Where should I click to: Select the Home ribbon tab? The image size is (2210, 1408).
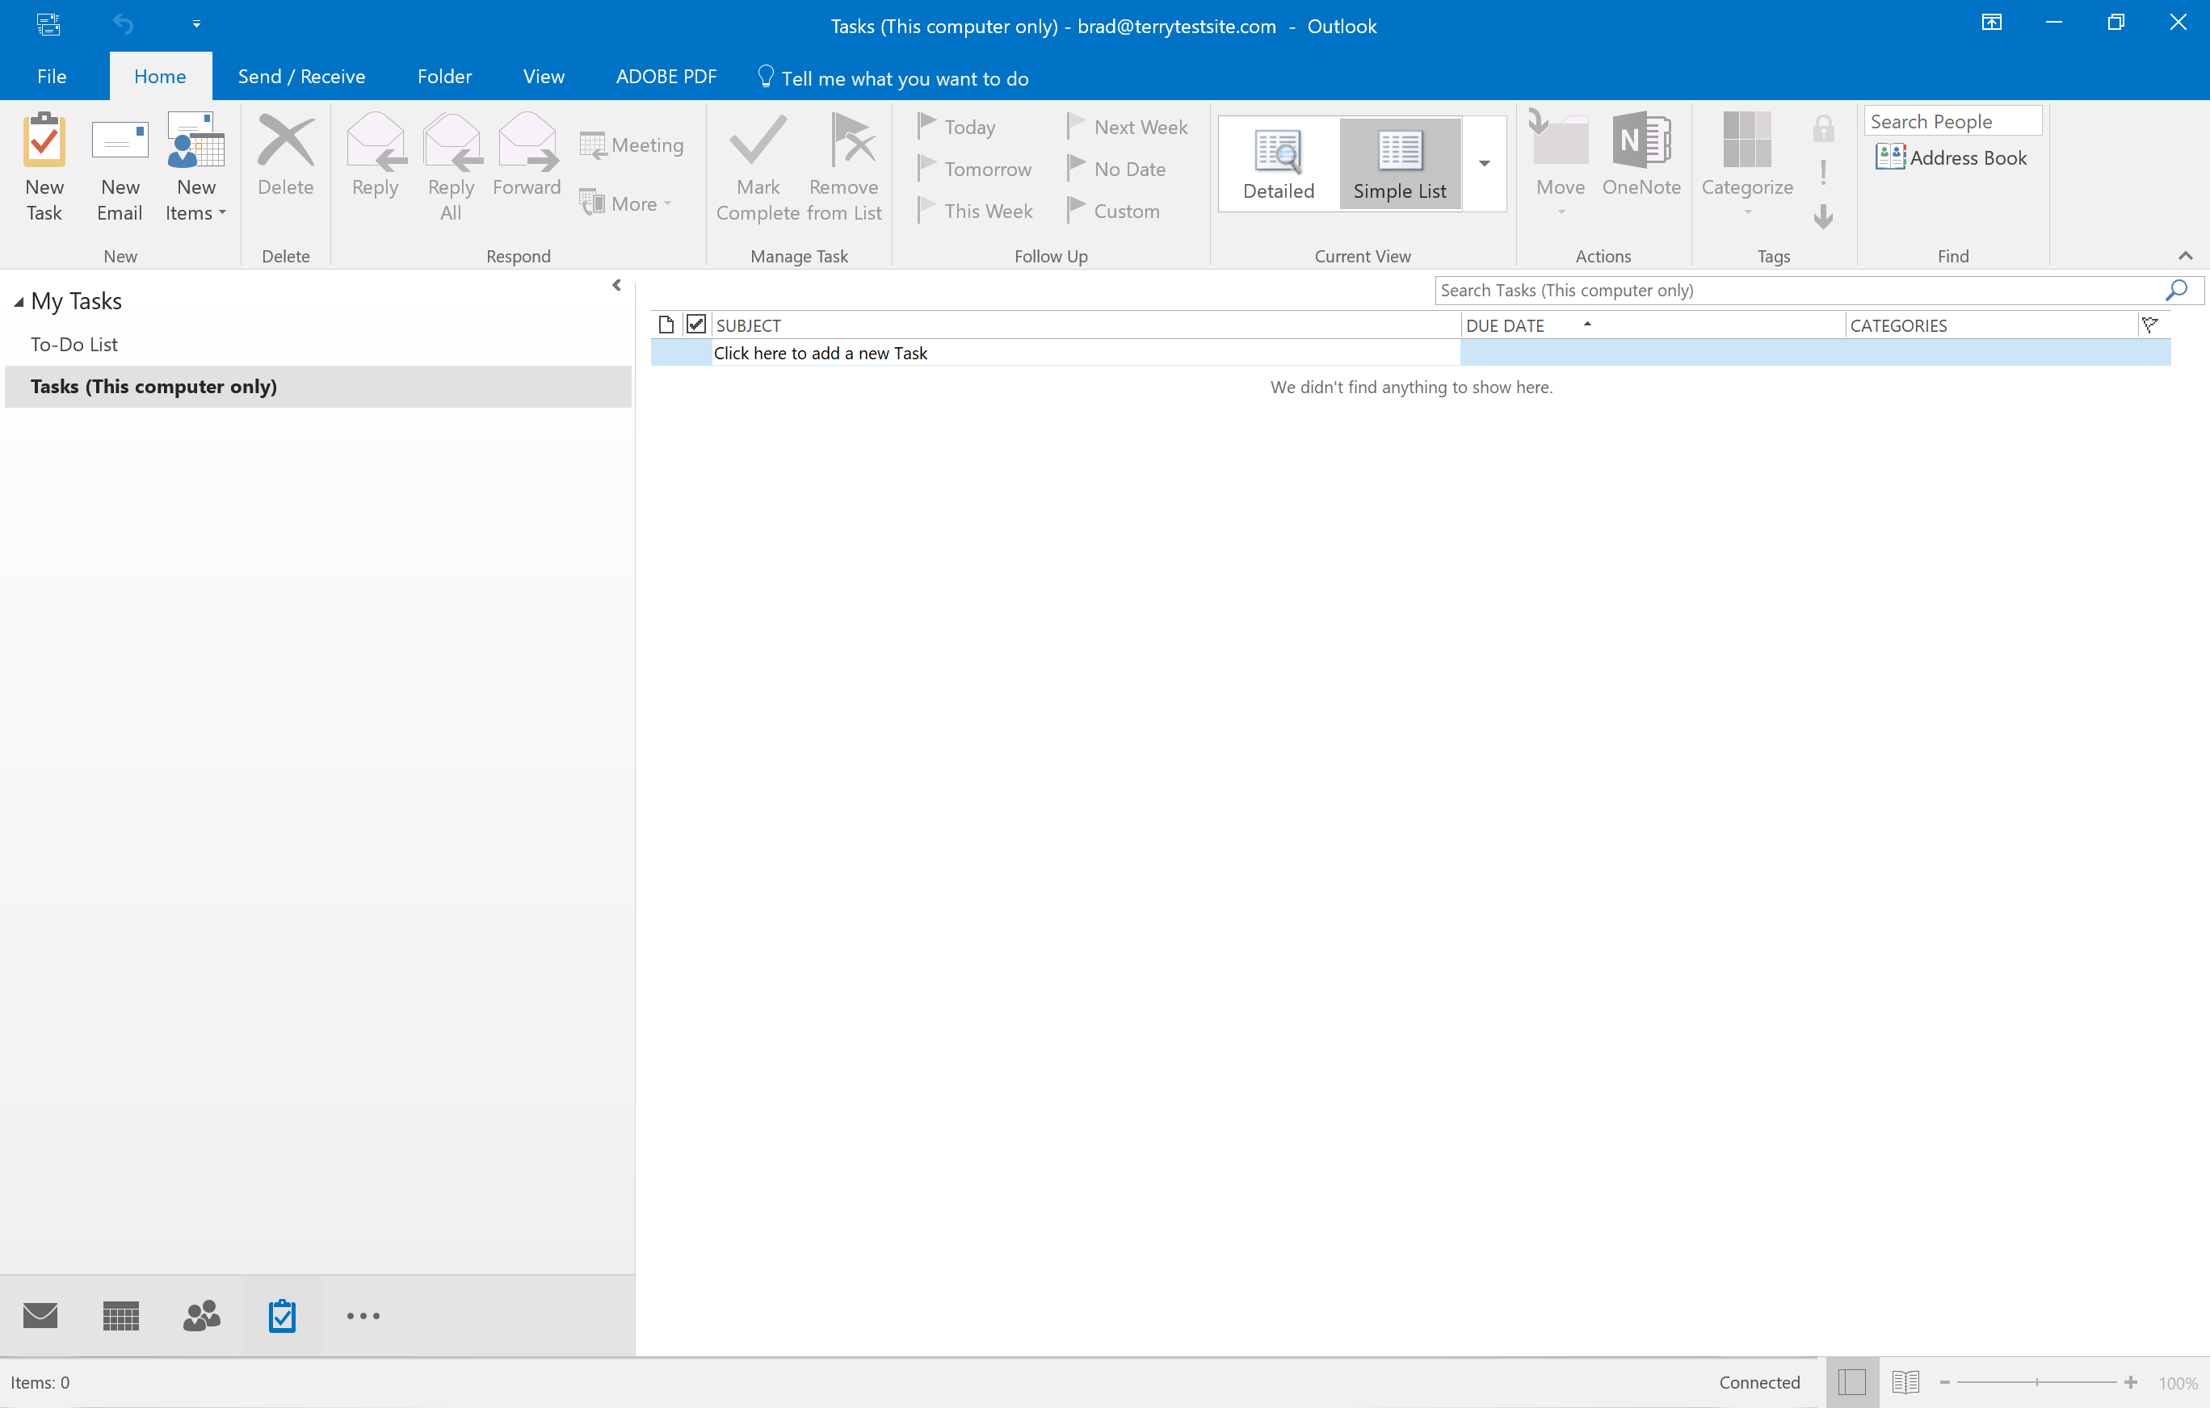159,76
